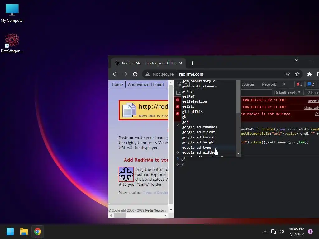The width and height of the screenshot is (319, 239).
Task: Open Chrome tab search chevron
Action: (x=296, y=60)
